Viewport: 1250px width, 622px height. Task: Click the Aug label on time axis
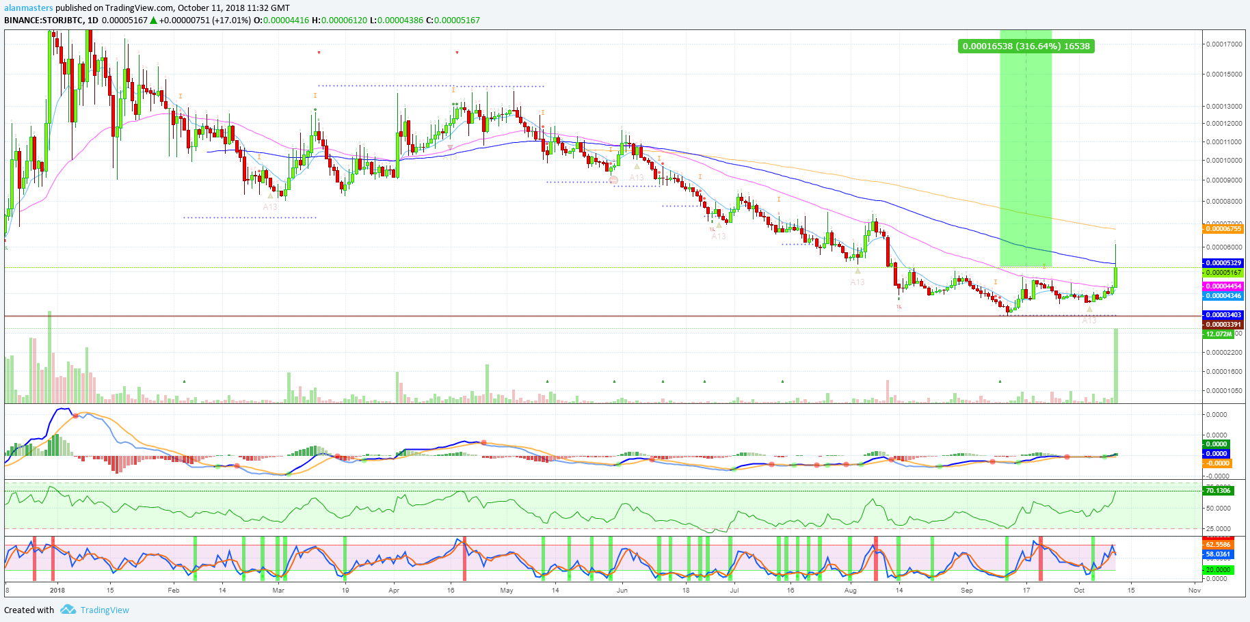850,590
